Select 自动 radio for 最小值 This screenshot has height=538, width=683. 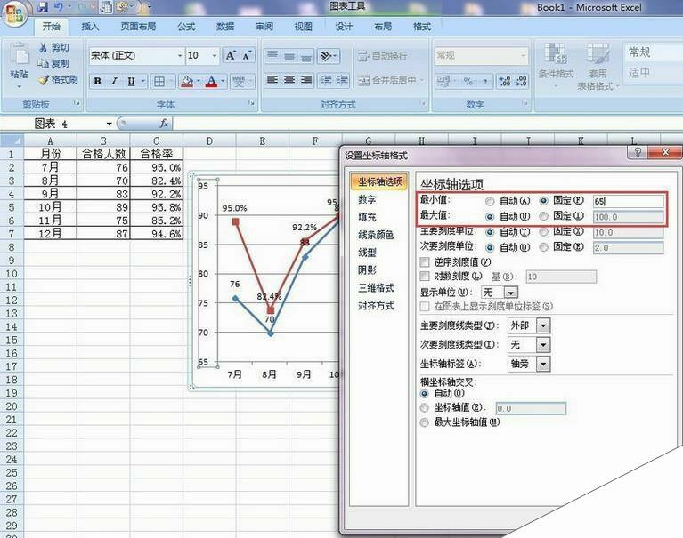click(x=490, y=201)
